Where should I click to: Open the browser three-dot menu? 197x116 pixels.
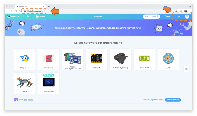pos(190,11)
